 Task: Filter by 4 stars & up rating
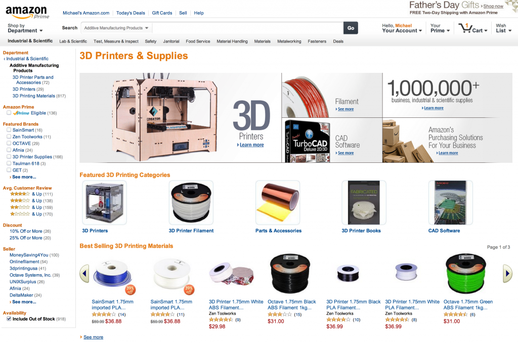(x=31, y=194)
